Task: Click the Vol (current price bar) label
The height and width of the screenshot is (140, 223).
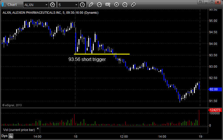Action: (19, 130)
